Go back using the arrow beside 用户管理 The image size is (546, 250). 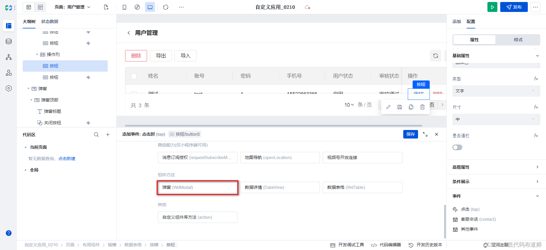click(129, 33)
